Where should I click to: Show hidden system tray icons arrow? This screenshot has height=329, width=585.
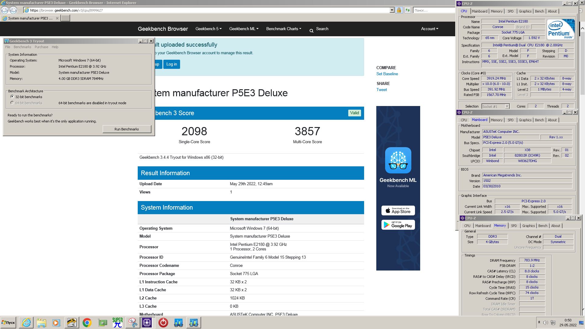[539, 322]
